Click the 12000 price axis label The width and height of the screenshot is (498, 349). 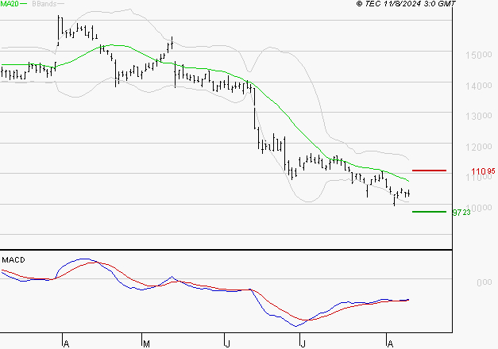(479, 148)
